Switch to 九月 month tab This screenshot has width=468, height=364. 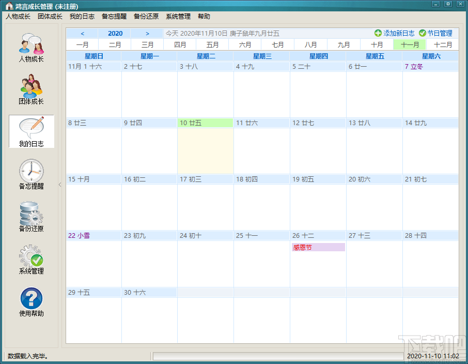[x=344, y=45]
